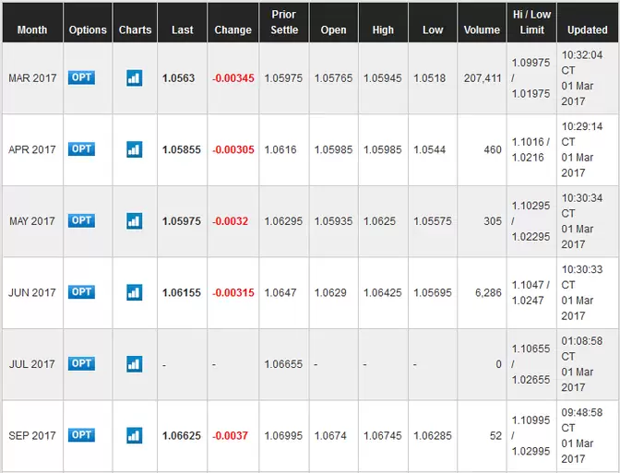Viewport: 620px width, 473px height.
Task: Click the OPT button for MAY 2017
Action: (81, 221)
